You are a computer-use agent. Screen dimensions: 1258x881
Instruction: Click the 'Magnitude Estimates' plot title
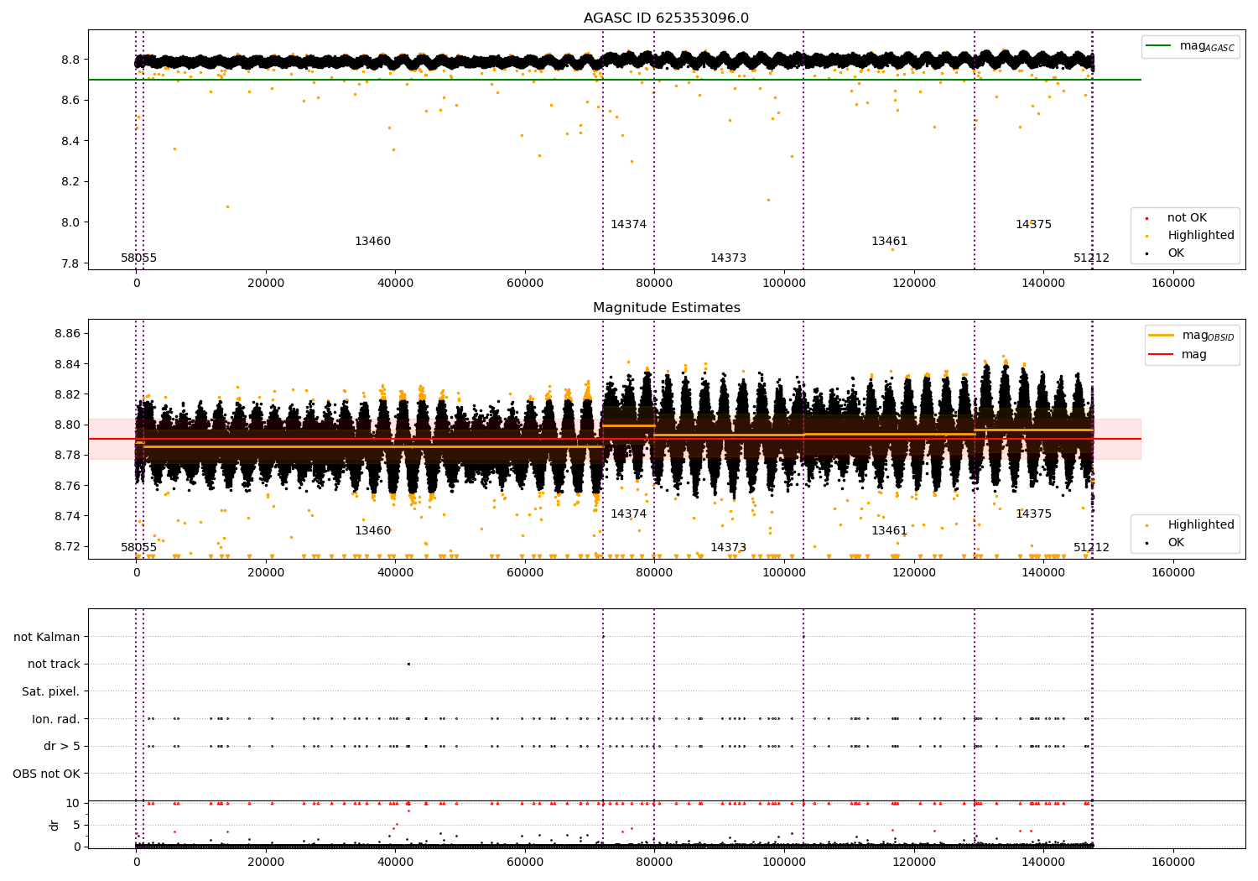pyautogui.click(x=666, y=308)
